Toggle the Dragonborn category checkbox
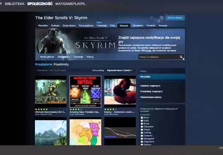Screen dimensions: 223x155 point(142,142)
